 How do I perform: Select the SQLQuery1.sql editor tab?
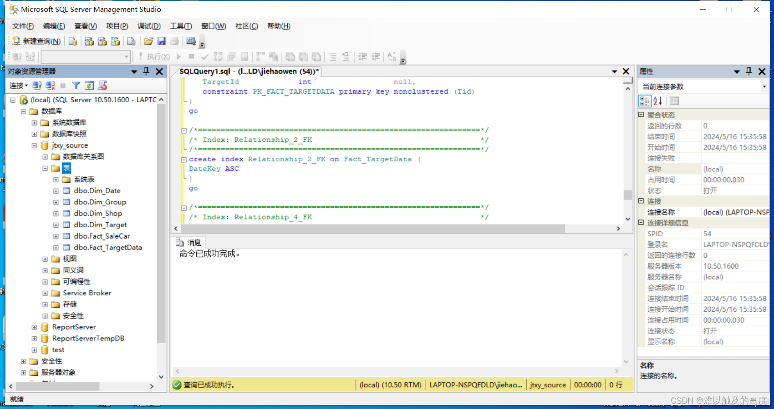pyautogui.click(x=249, y=71)
